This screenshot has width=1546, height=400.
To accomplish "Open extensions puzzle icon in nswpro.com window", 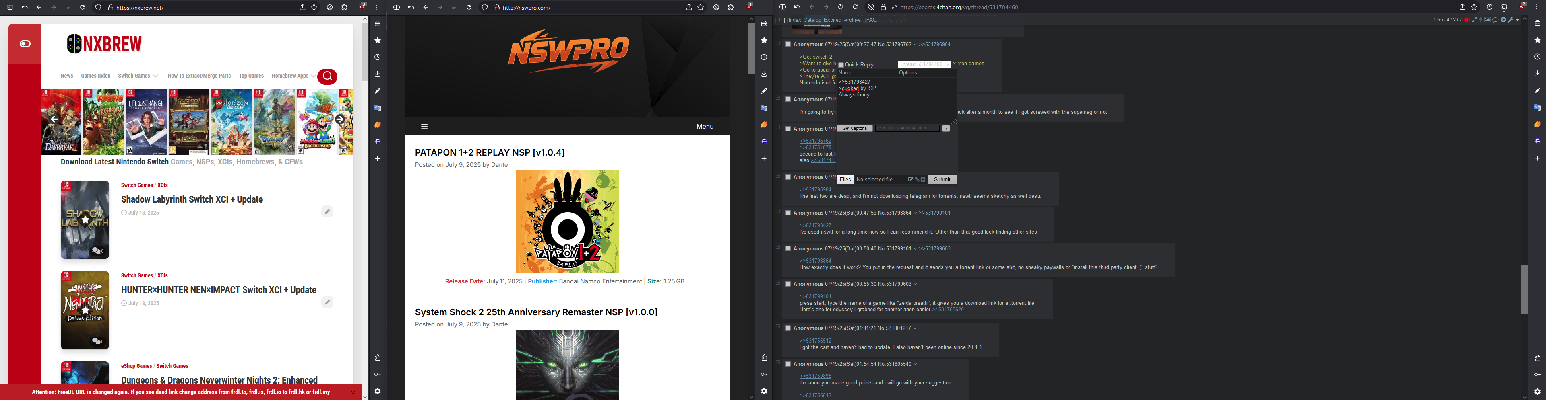I will pyautogui.click(x=730, y=8).
